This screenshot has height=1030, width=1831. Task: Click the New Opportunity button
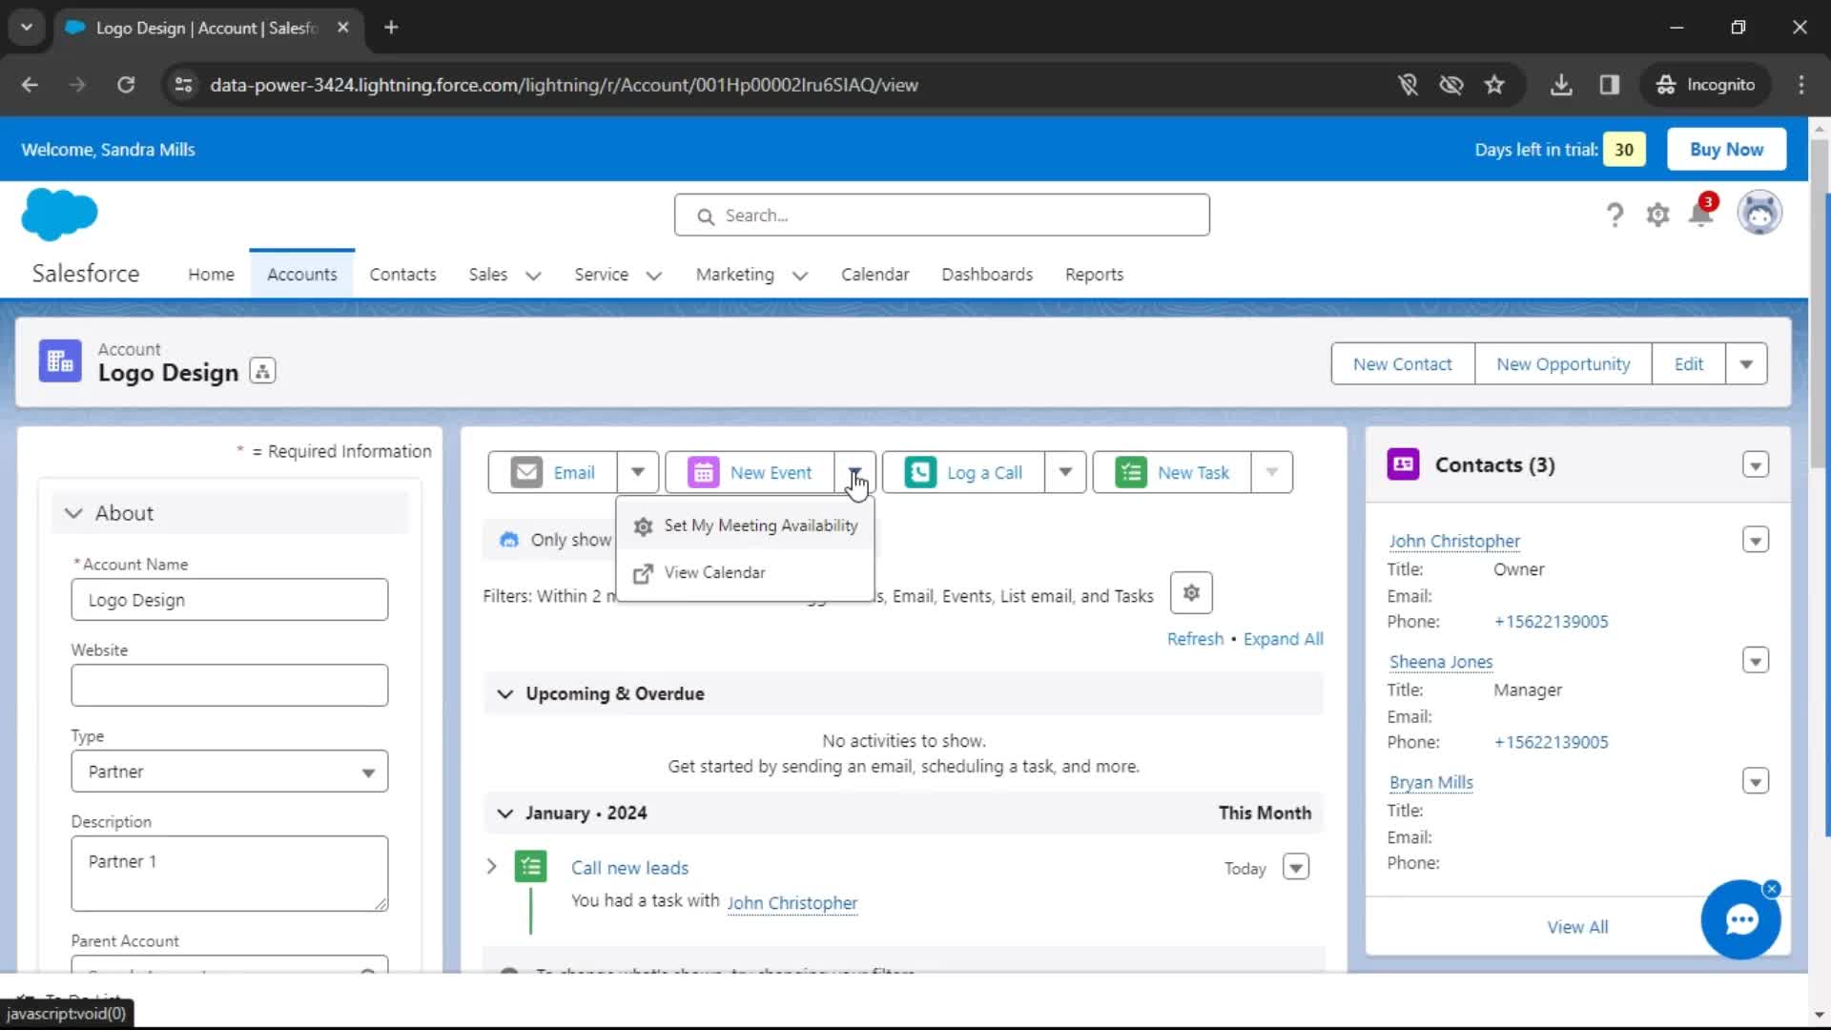pos(1563,364)
